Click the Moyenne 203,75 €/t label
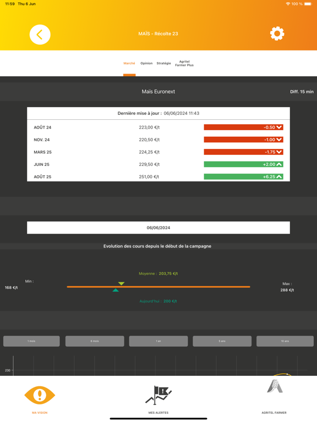This screenshot has height=422, width=317. [x=158, y=274]
